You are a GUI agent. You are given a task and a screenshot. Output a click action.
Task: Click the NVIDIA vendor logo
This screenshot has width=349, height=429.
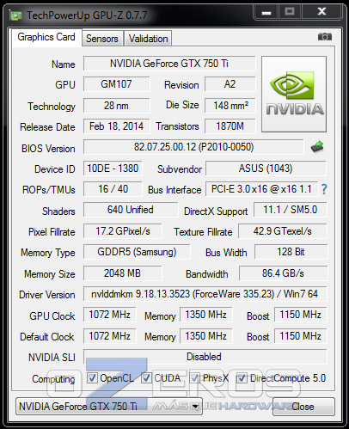click(294, 94)
